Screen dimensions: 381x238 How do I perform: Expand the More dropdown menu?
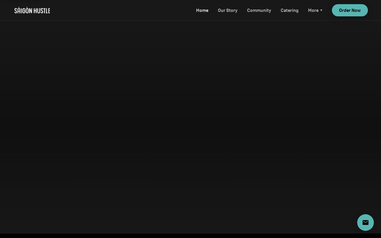click(x=315, y=10)
